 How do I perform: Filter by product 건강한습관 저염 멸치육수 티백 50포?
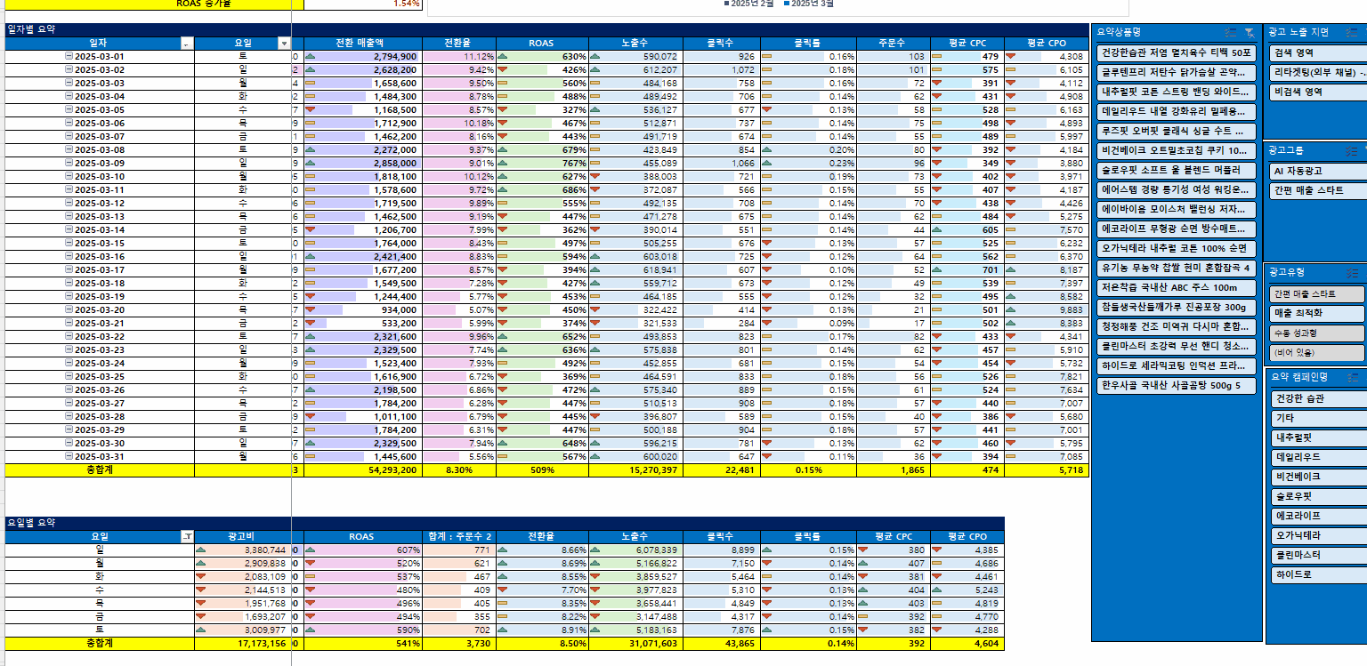(1176, 52)
